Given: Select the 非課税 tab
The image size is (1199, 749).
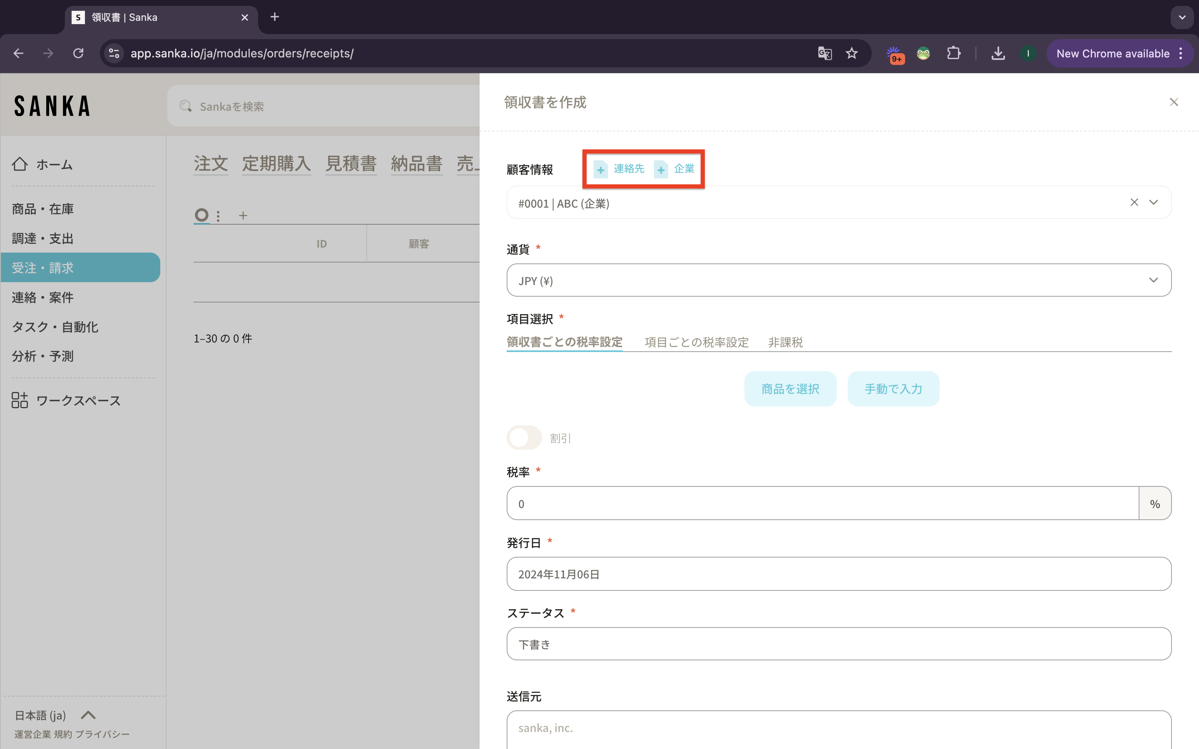Looking at the screenshot, I should click(x=785, y=342).
